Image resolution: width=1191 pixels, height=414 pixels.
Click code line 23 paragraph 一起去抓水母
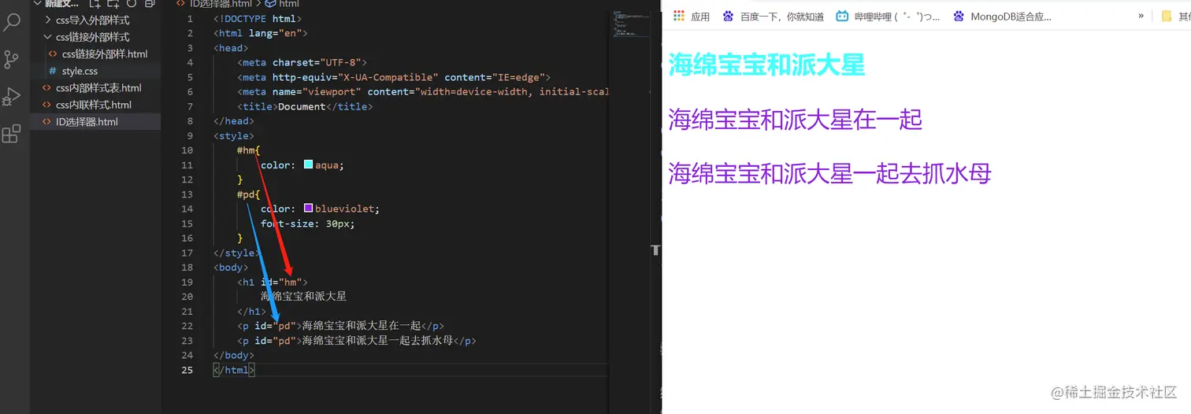coord(357,341)
